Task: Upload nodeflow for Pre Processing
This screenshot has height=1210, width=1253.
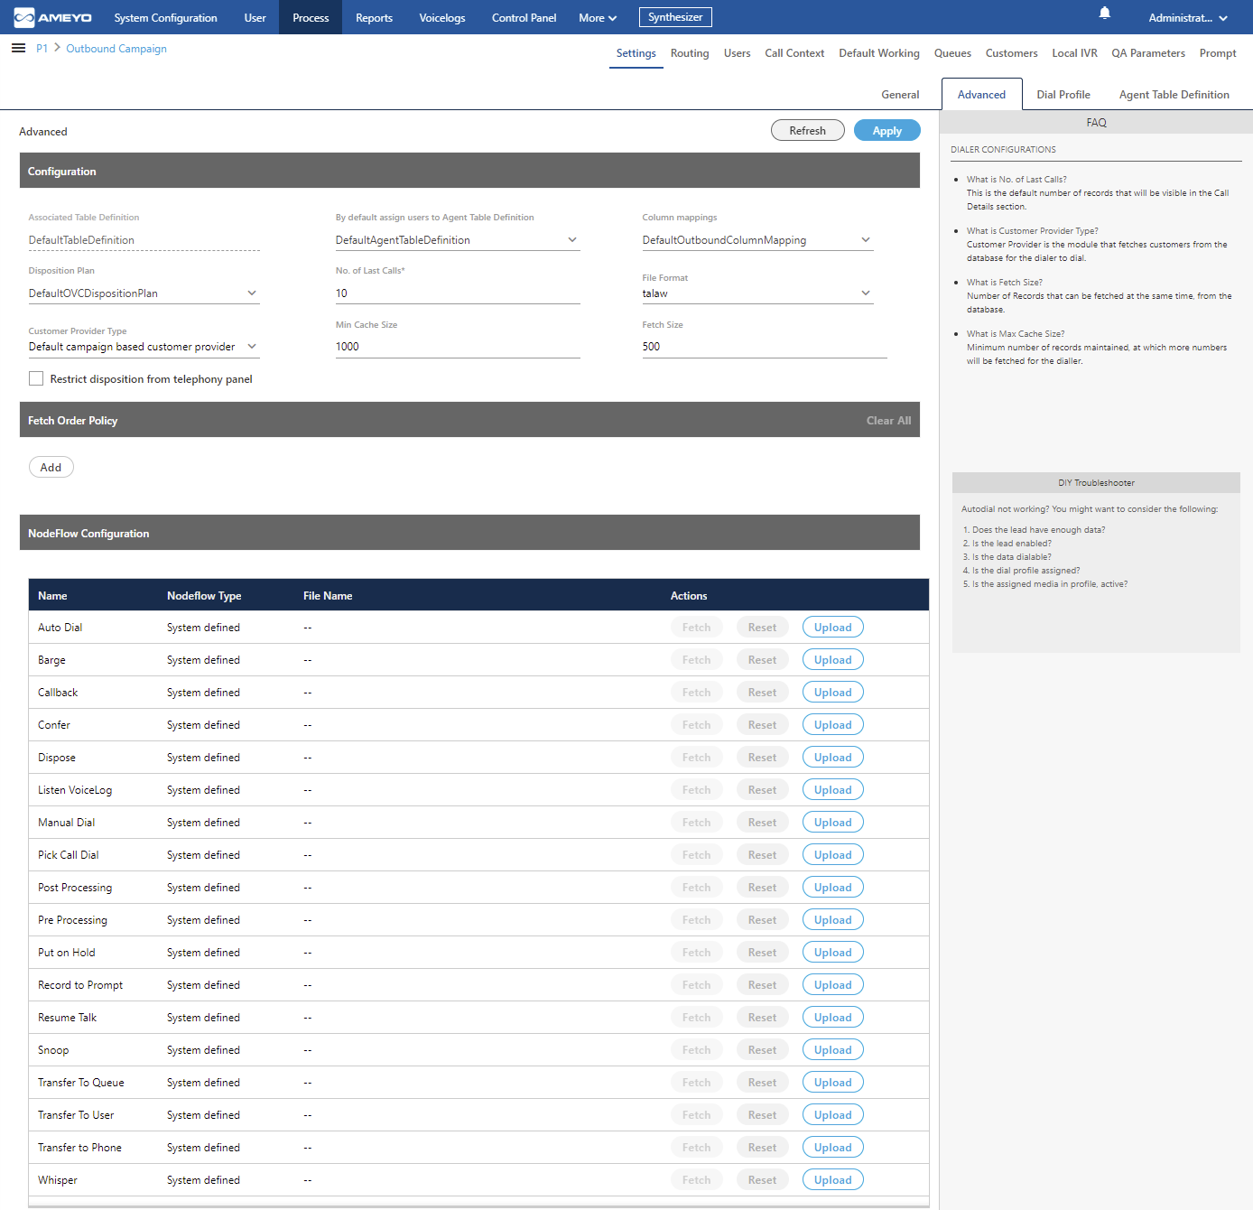Action: [x=832, y=920]
